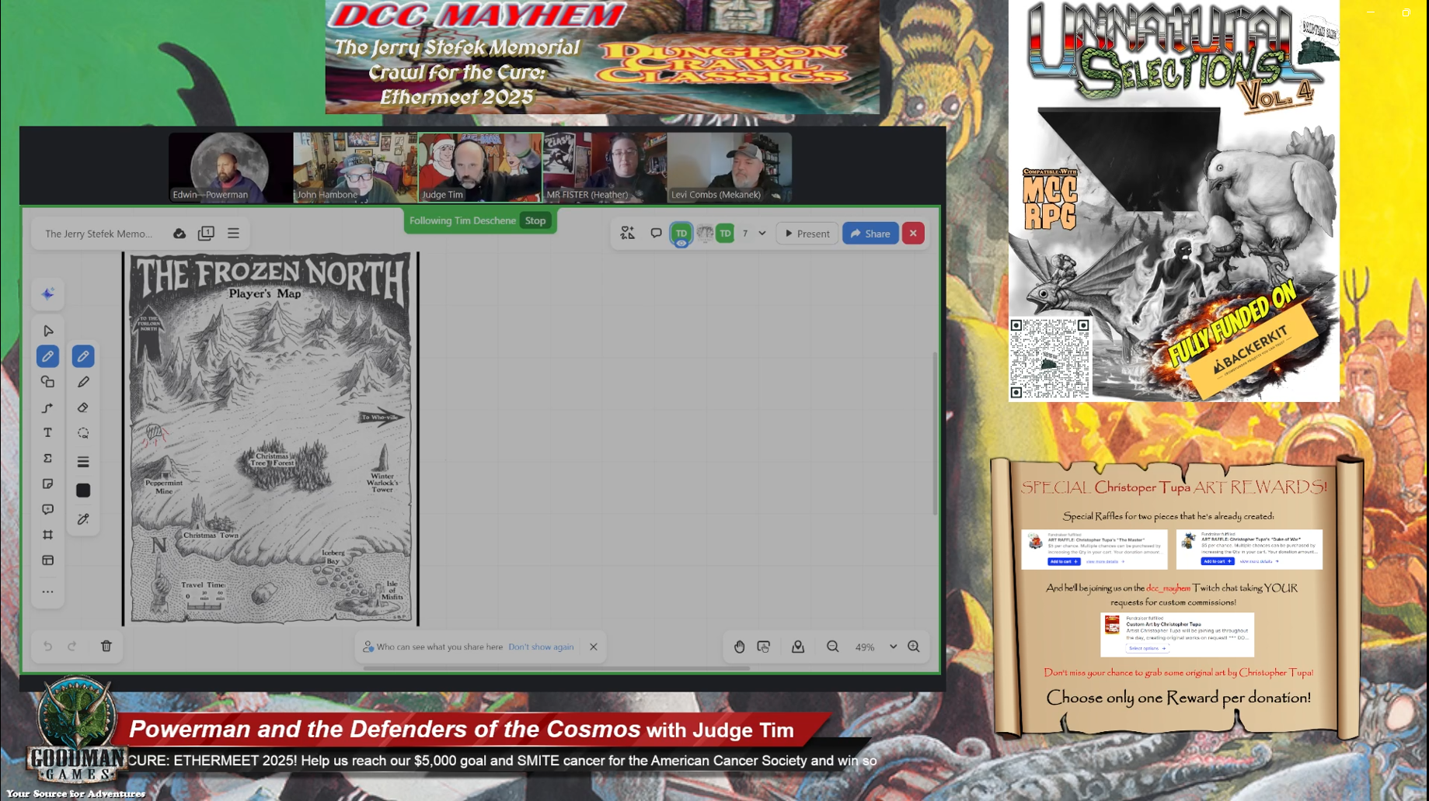Image resolution: width=1429 pixels, height=801 pixels.
Task: Select the lasso selection tool
Action: tap(83, 433)
